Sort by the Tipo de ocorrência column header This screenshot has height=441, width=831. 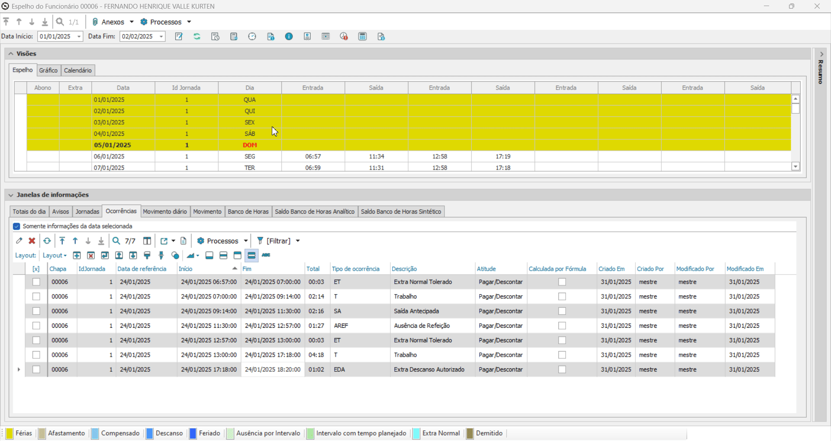coord(360,269)
